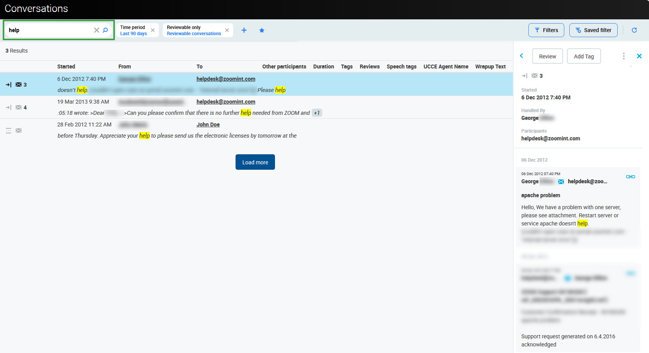Image resolution: width=649 pixels, height=353 pixels.
Task: Copy link icon on apache problem message
Action: 630,177
